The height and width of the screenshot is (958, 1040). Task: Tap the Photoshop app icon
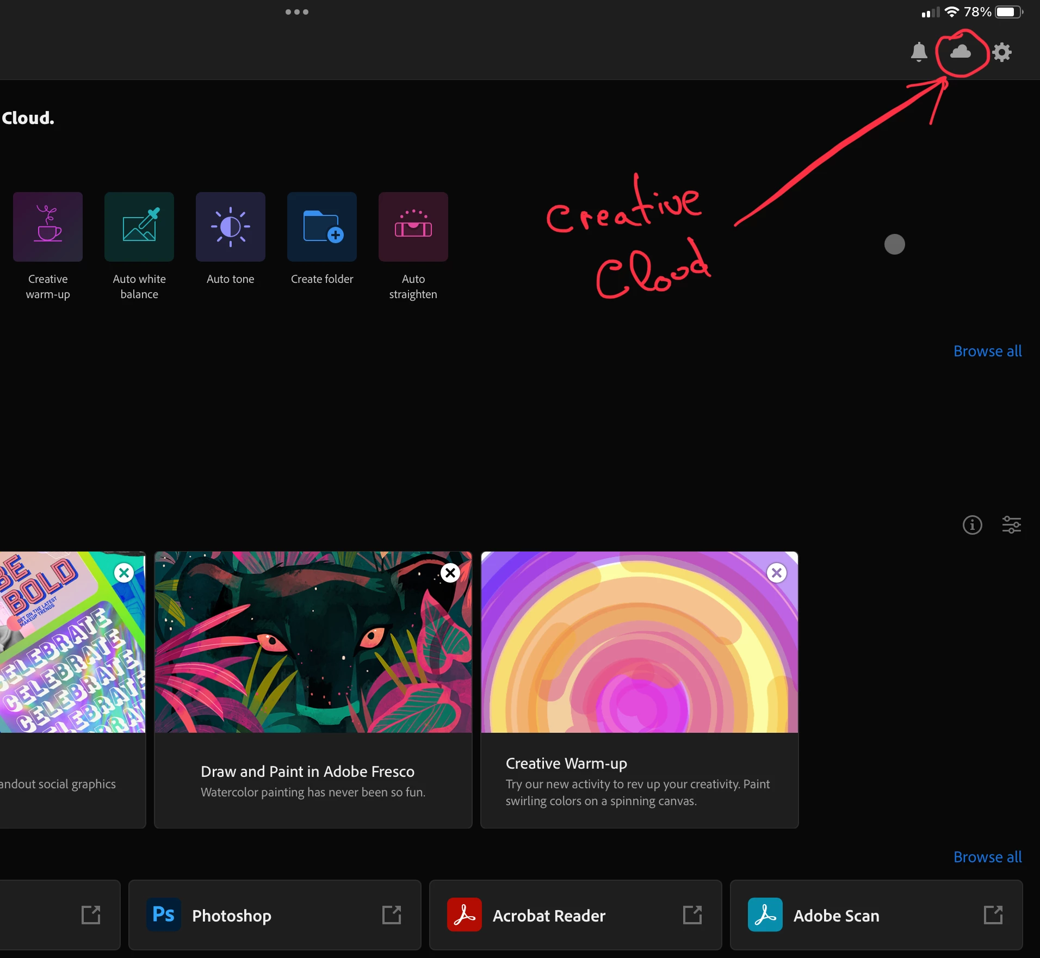(x=164, y=914)
